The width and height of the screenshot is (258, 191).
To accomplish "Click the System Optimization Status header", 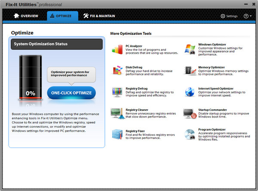I will pos(56,44).
